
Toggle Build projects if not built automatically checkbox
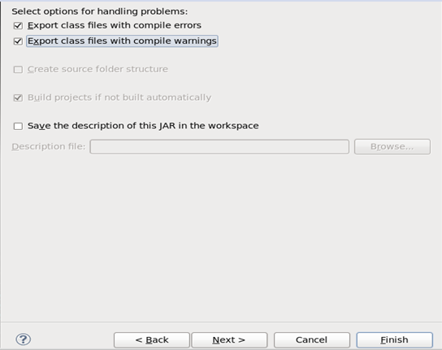(18, 97)
